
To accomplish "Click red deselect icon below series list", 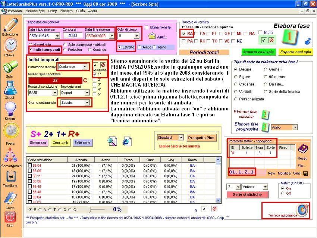I will 214,209.
